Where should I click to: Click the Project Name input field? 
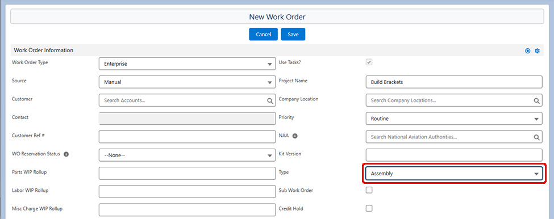(x=454, y=82)
